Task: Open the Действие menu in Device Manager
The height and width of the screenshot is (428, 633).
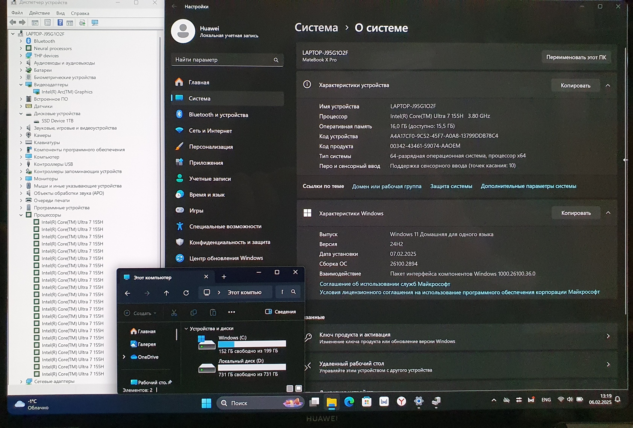Action: (x=39, y=13)
